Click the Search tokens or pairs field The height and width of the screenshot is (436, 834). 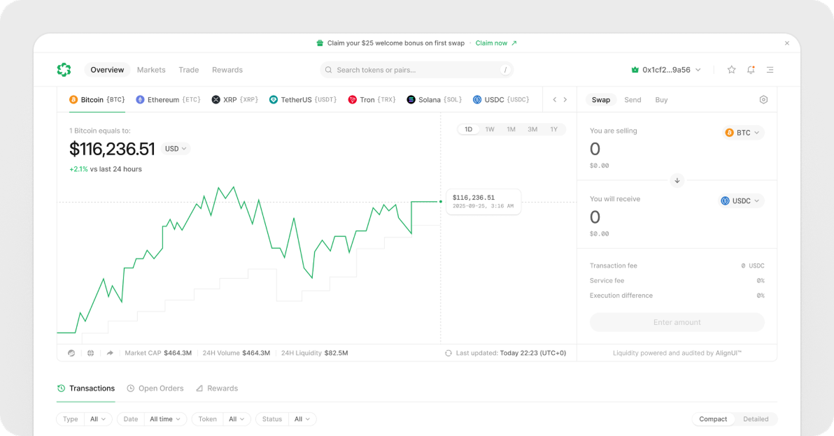click(x=416, y=70)
